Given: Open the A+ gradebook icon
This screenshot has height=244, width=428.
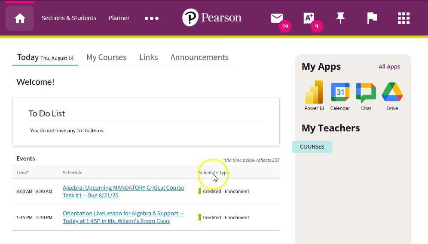Looking at the screenshot, I should coord(309,18).
